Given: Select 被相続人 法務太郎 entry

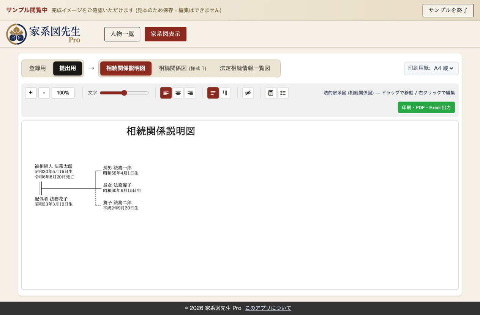Looking at the screenshot, I should click(x=54, y=166).
